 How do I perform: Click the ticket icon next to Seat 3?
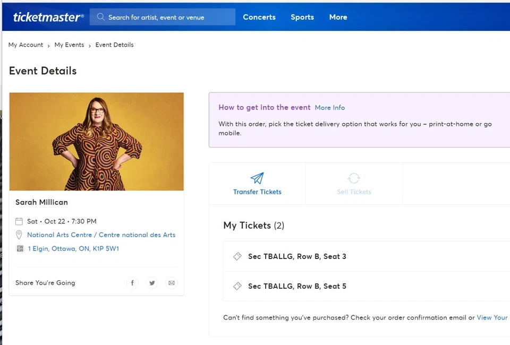point(237,256)
